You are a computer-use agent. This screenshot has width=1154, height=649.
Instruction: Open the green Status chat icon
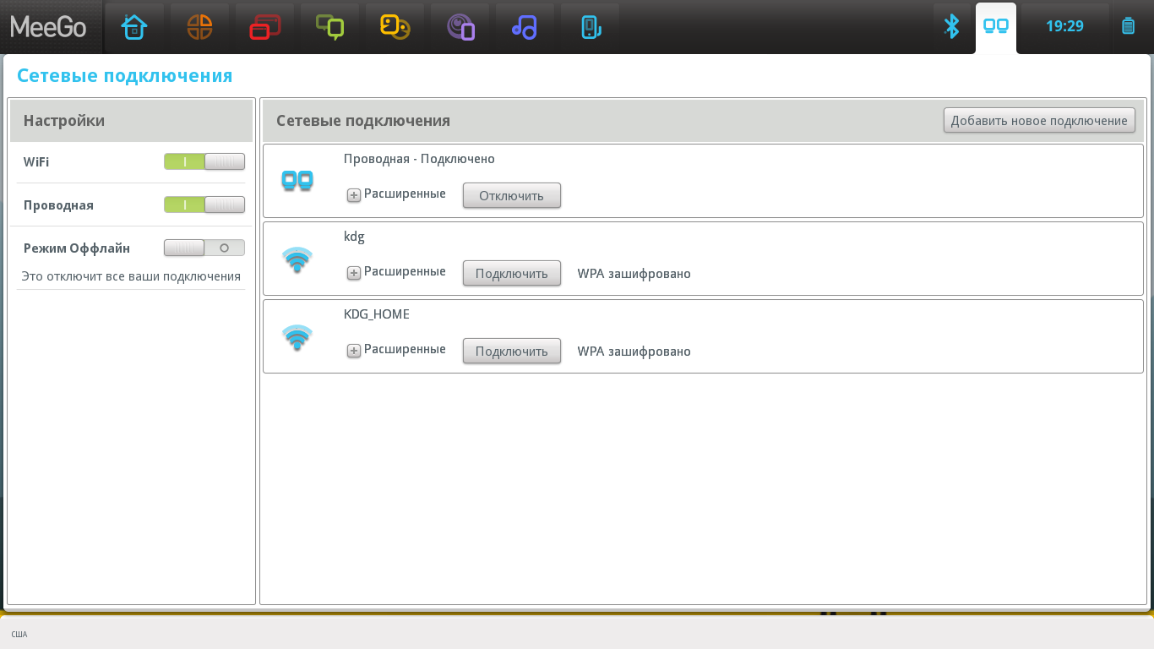coord(329,27)
